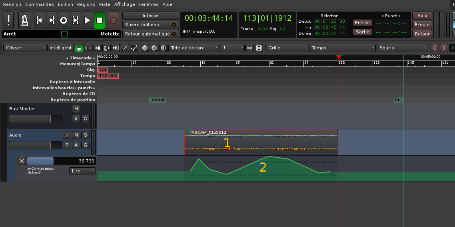Click the zoom in magnifier button
The width and height of the screenshot is (455, 227).
154,48
